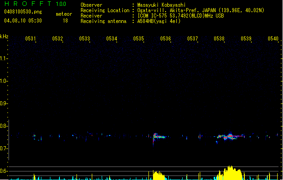Screen dimensions: 283x180
Task: Select the file name 0408100530.png
Action: pos(23,12)
